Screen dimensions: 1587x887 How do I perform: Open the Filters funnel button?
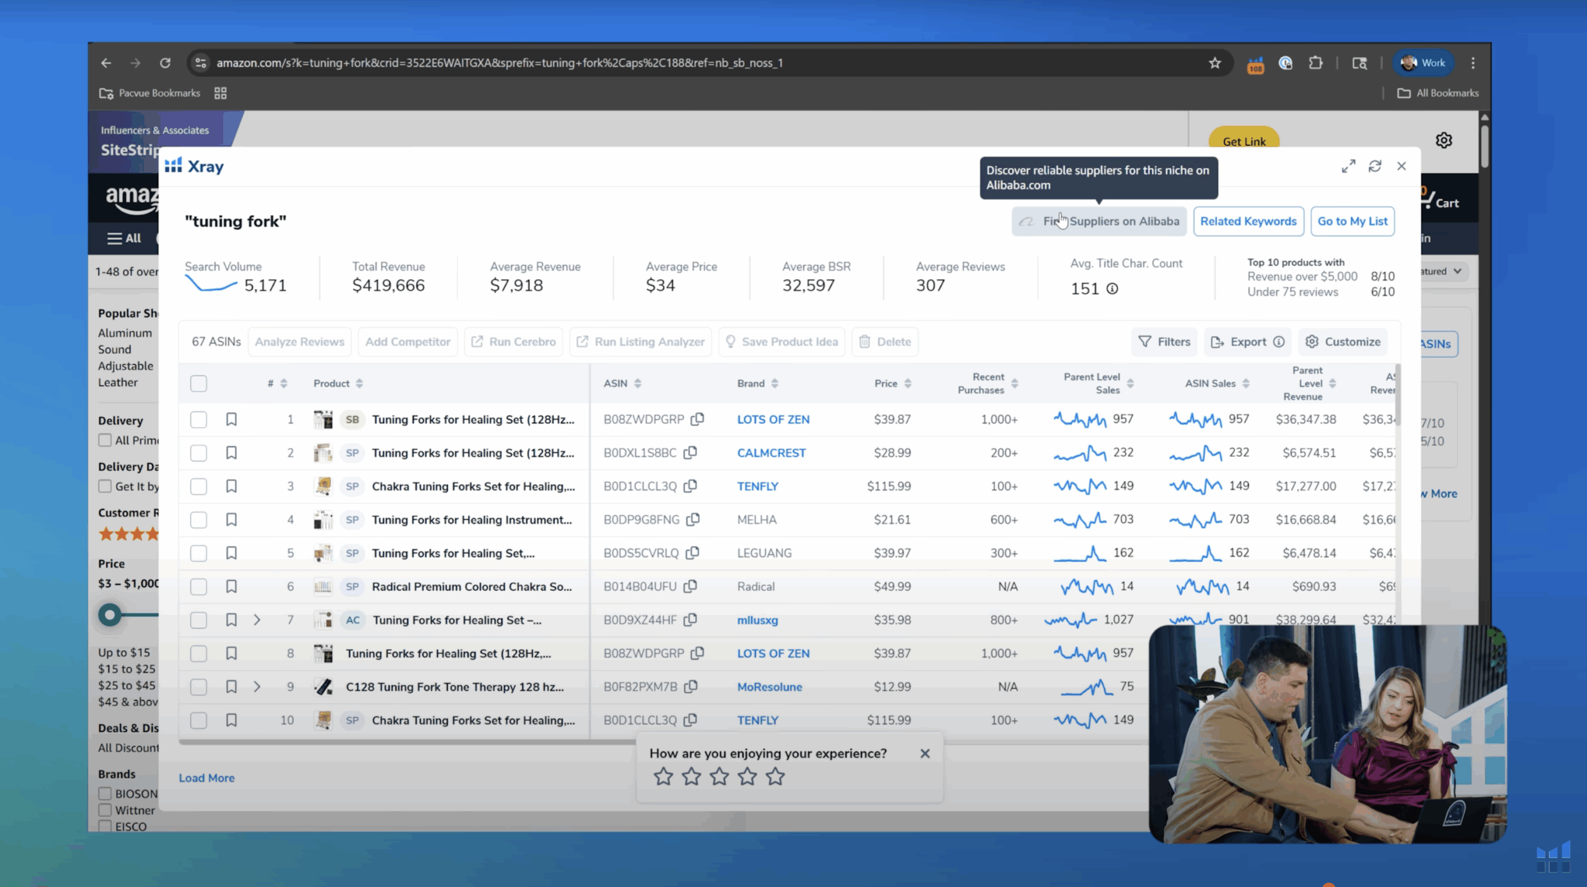(x=1164, y=342)
